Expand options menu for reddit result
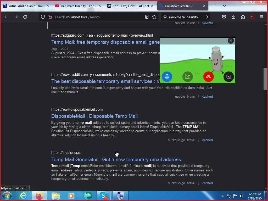The image size is (268, 201). pyautogui.click(x=198, y=97)
